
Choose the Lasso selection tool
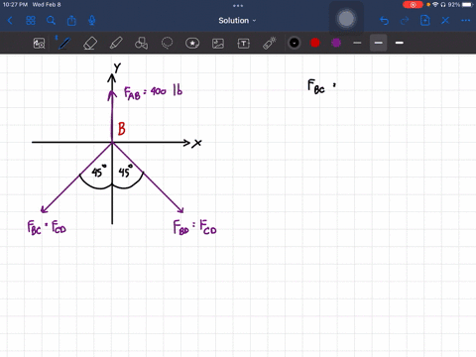(x=167, y=43)
